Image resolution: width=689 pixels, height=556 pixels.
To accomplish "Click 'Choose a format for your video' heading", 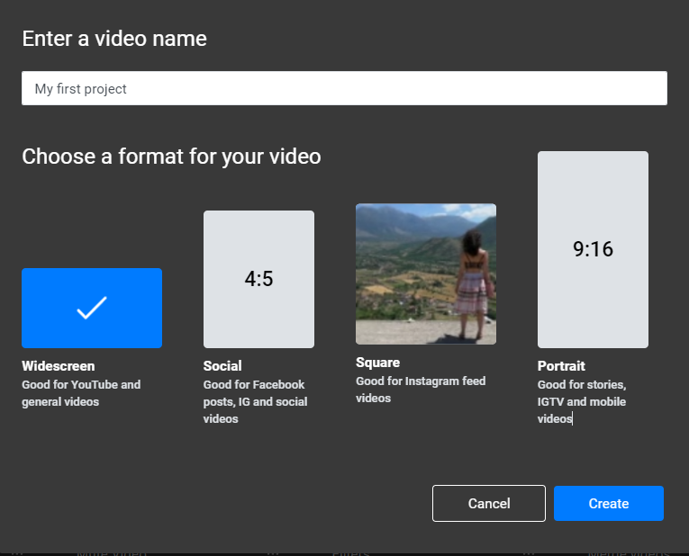I will pyautogui.click(x=171, y=157).
